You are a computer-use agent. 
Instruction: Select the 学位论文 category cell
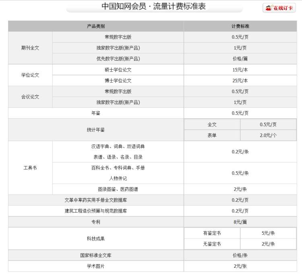click(30, 75)
